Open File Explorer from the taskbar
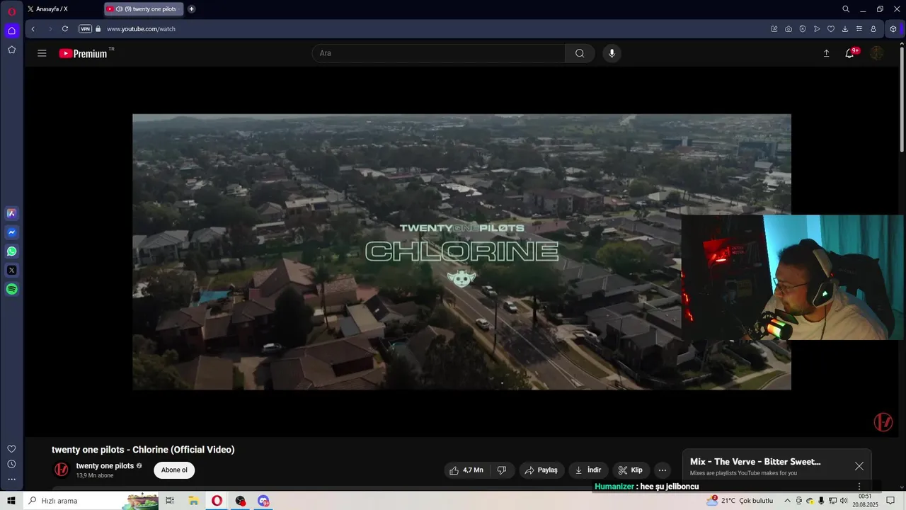906x510 pixels. click(x=193, y=501)
